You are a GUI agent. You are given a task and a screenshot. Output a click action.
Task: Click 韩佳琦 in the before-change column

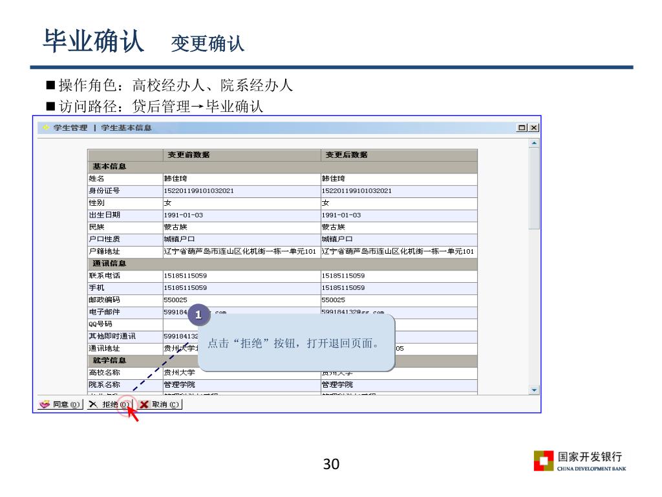point(175,179)
